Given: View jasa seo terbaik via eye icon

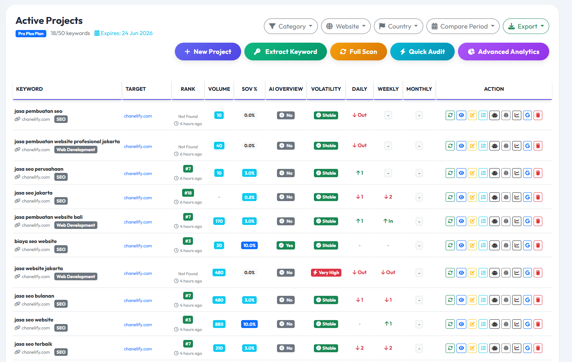Looking at the screenshot, I should pyautogui.click(x=461, y=348).
